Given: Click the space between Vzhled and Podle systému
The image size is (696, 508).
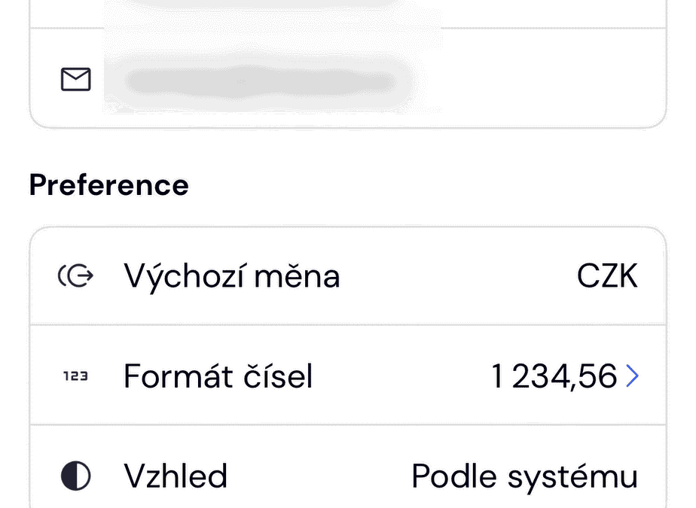Looking at the screenshot, I should [320, 476].
